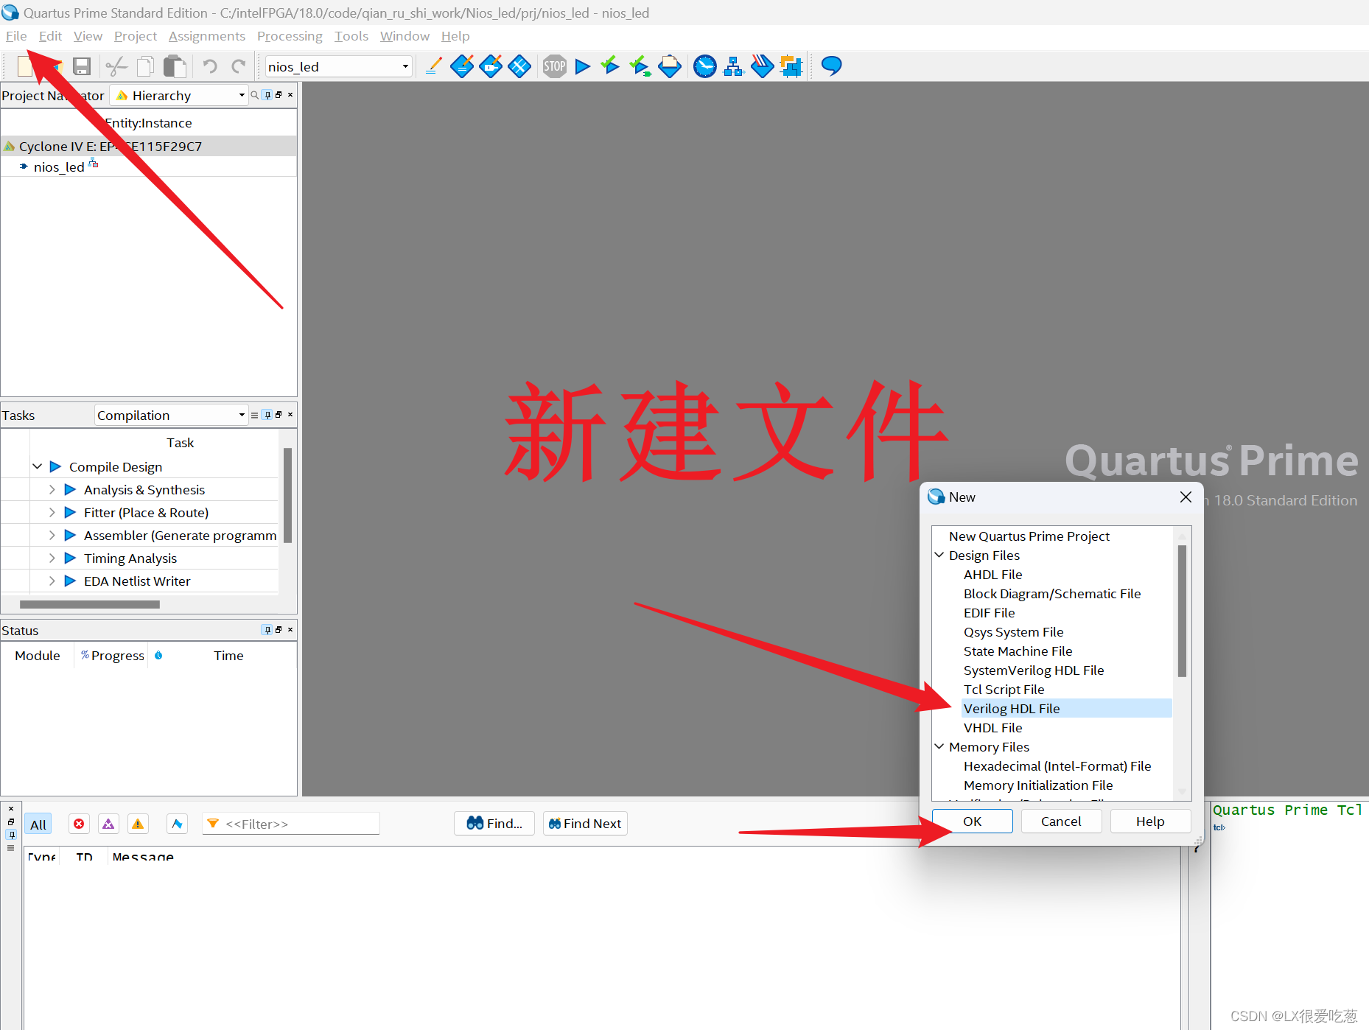Click Help in the New dialog
1369x1030 pixels.
[x=1150, y=821]
